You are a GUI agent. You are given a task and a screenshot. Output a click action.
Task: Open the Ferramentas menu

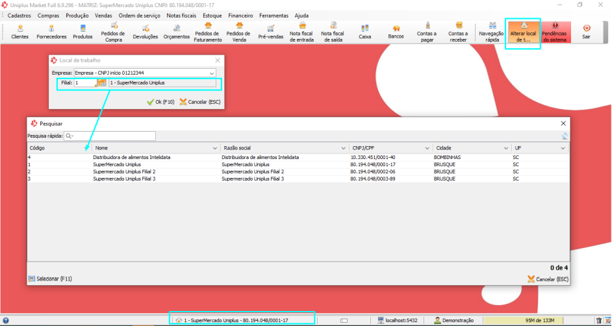[x=274, y=16]
